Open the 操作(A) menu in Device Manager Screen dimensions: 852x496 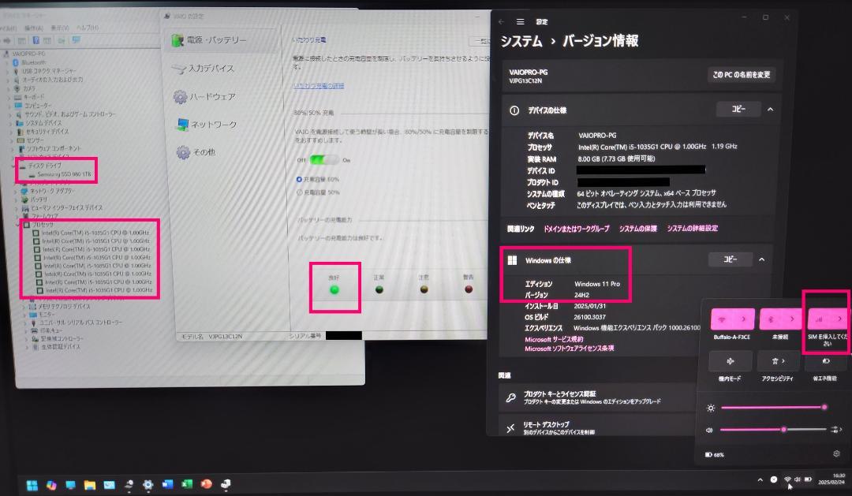click(34, 28)
